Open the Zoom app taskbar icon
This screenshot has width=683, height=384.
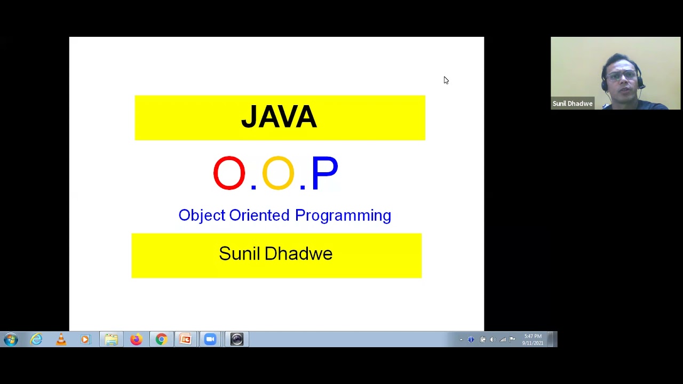click(210, 339)
